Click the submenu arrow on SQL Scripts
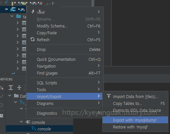This screenshot has height=134, width=170. (99, 82)
